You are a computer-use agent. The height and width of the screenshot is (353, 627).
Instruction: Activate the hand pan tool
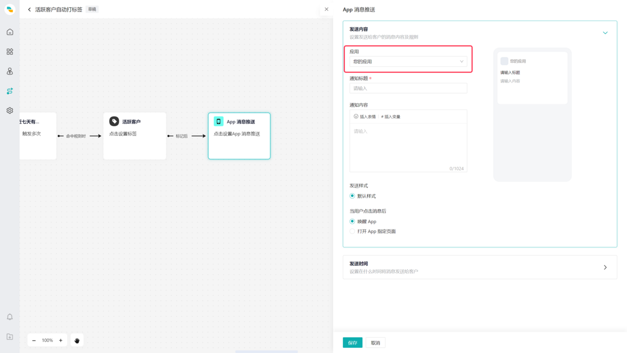pos(77,340)
